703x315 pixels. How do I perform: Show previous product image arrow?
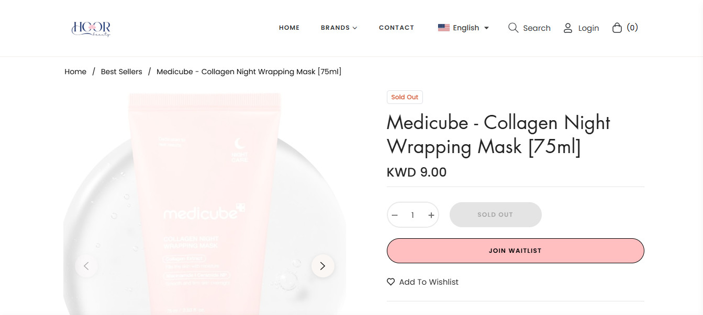(86, 266)
